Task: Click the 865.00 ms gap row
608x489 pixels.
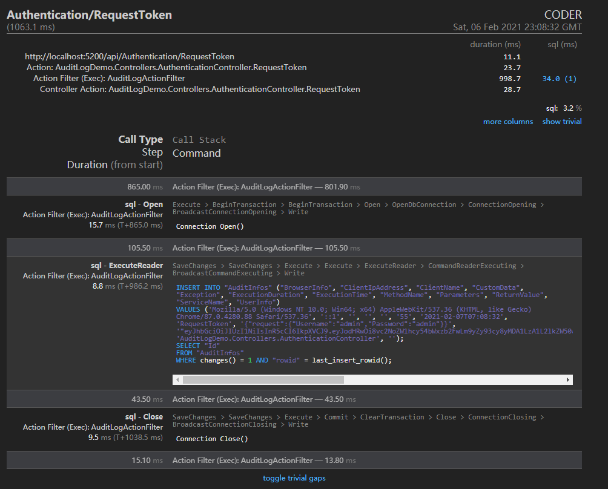Action: [294, 186]
